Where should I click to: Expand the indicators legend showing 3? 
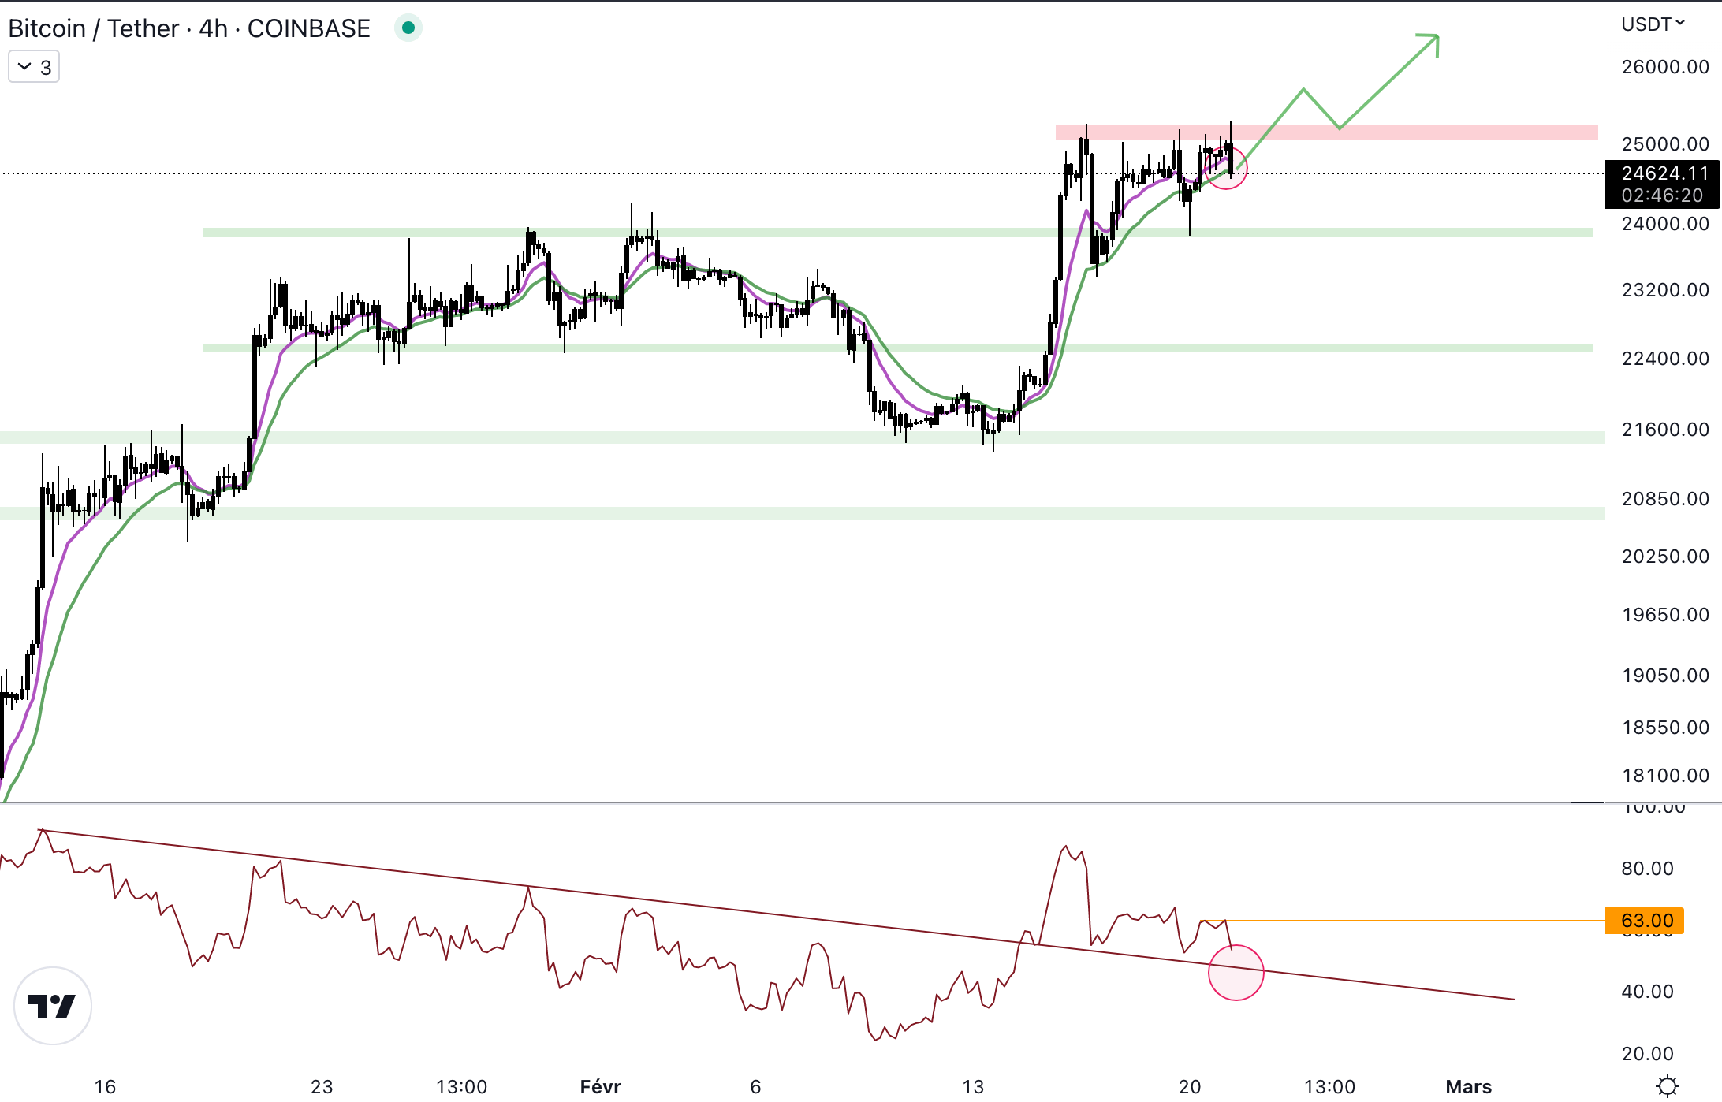tap(34, 68)
